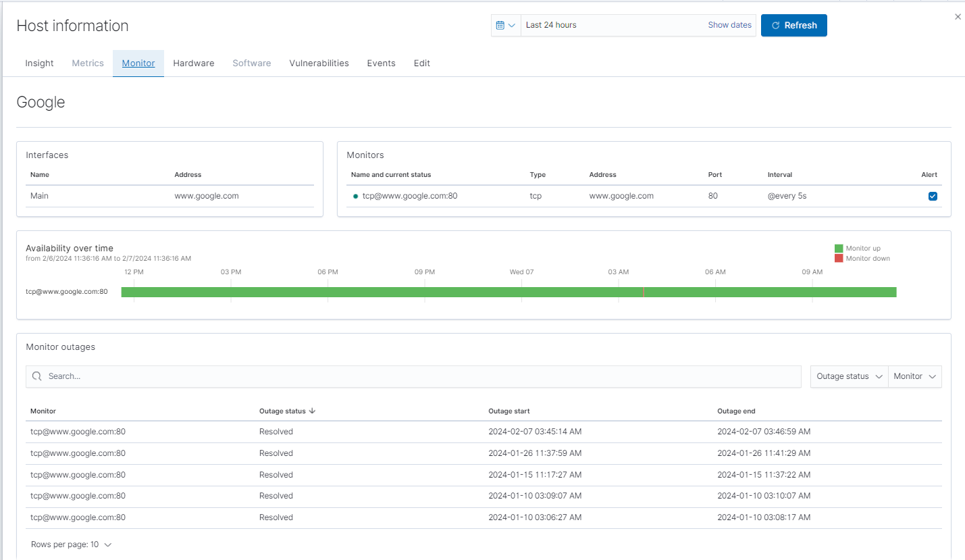Click the tcp@www.google.com:80 label beside availability bar
965x560 pixels.
pyautogui.click(x=67, y=292)
